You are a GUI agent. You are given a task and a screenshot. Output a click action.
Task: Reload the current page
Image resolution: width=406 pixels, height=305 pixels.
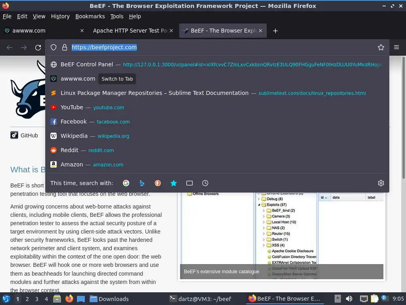click(38, 48)
